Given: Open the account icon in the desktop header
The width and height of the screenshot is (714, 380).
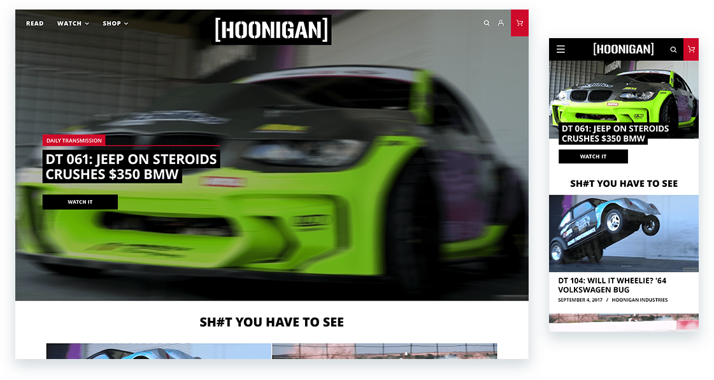Looking at the screenshot, I should click(x=501, y=23).
